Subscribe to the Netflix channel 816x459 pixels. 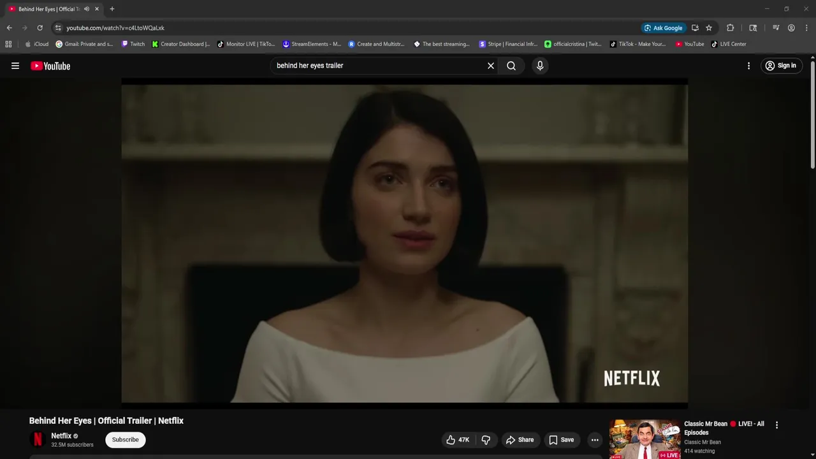click(x=126, y=440)
